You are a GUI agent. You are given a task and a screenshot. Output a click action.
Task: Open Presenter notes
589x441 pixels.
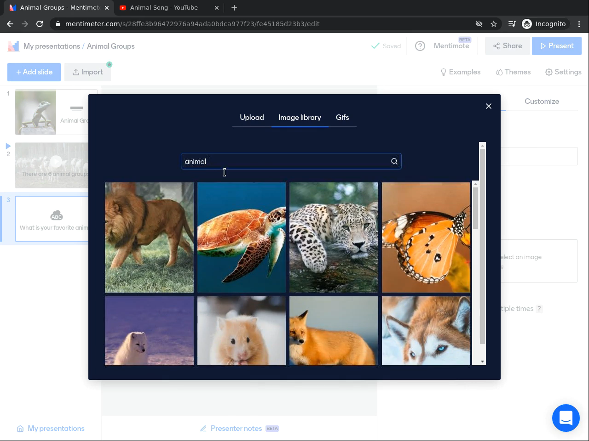239,429
